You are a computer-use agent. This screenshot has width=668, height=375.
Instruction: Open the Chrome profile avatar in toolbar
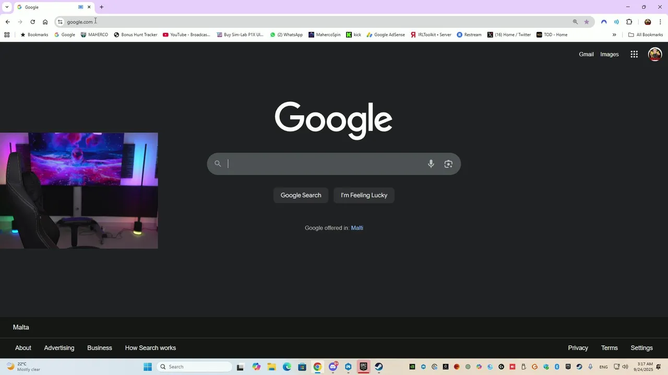(x=648, y=22)
